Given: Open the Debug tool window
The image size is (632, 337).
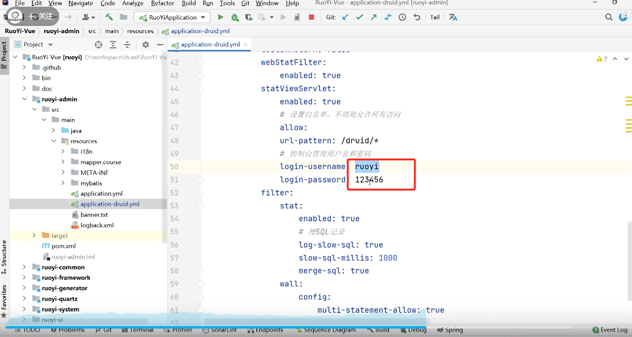Looking at the screenshot, I should click(413, 330).
